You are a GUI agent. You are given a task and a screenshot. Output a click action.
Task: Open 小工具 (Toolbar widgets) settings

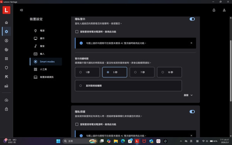click(x=46, y=69)
